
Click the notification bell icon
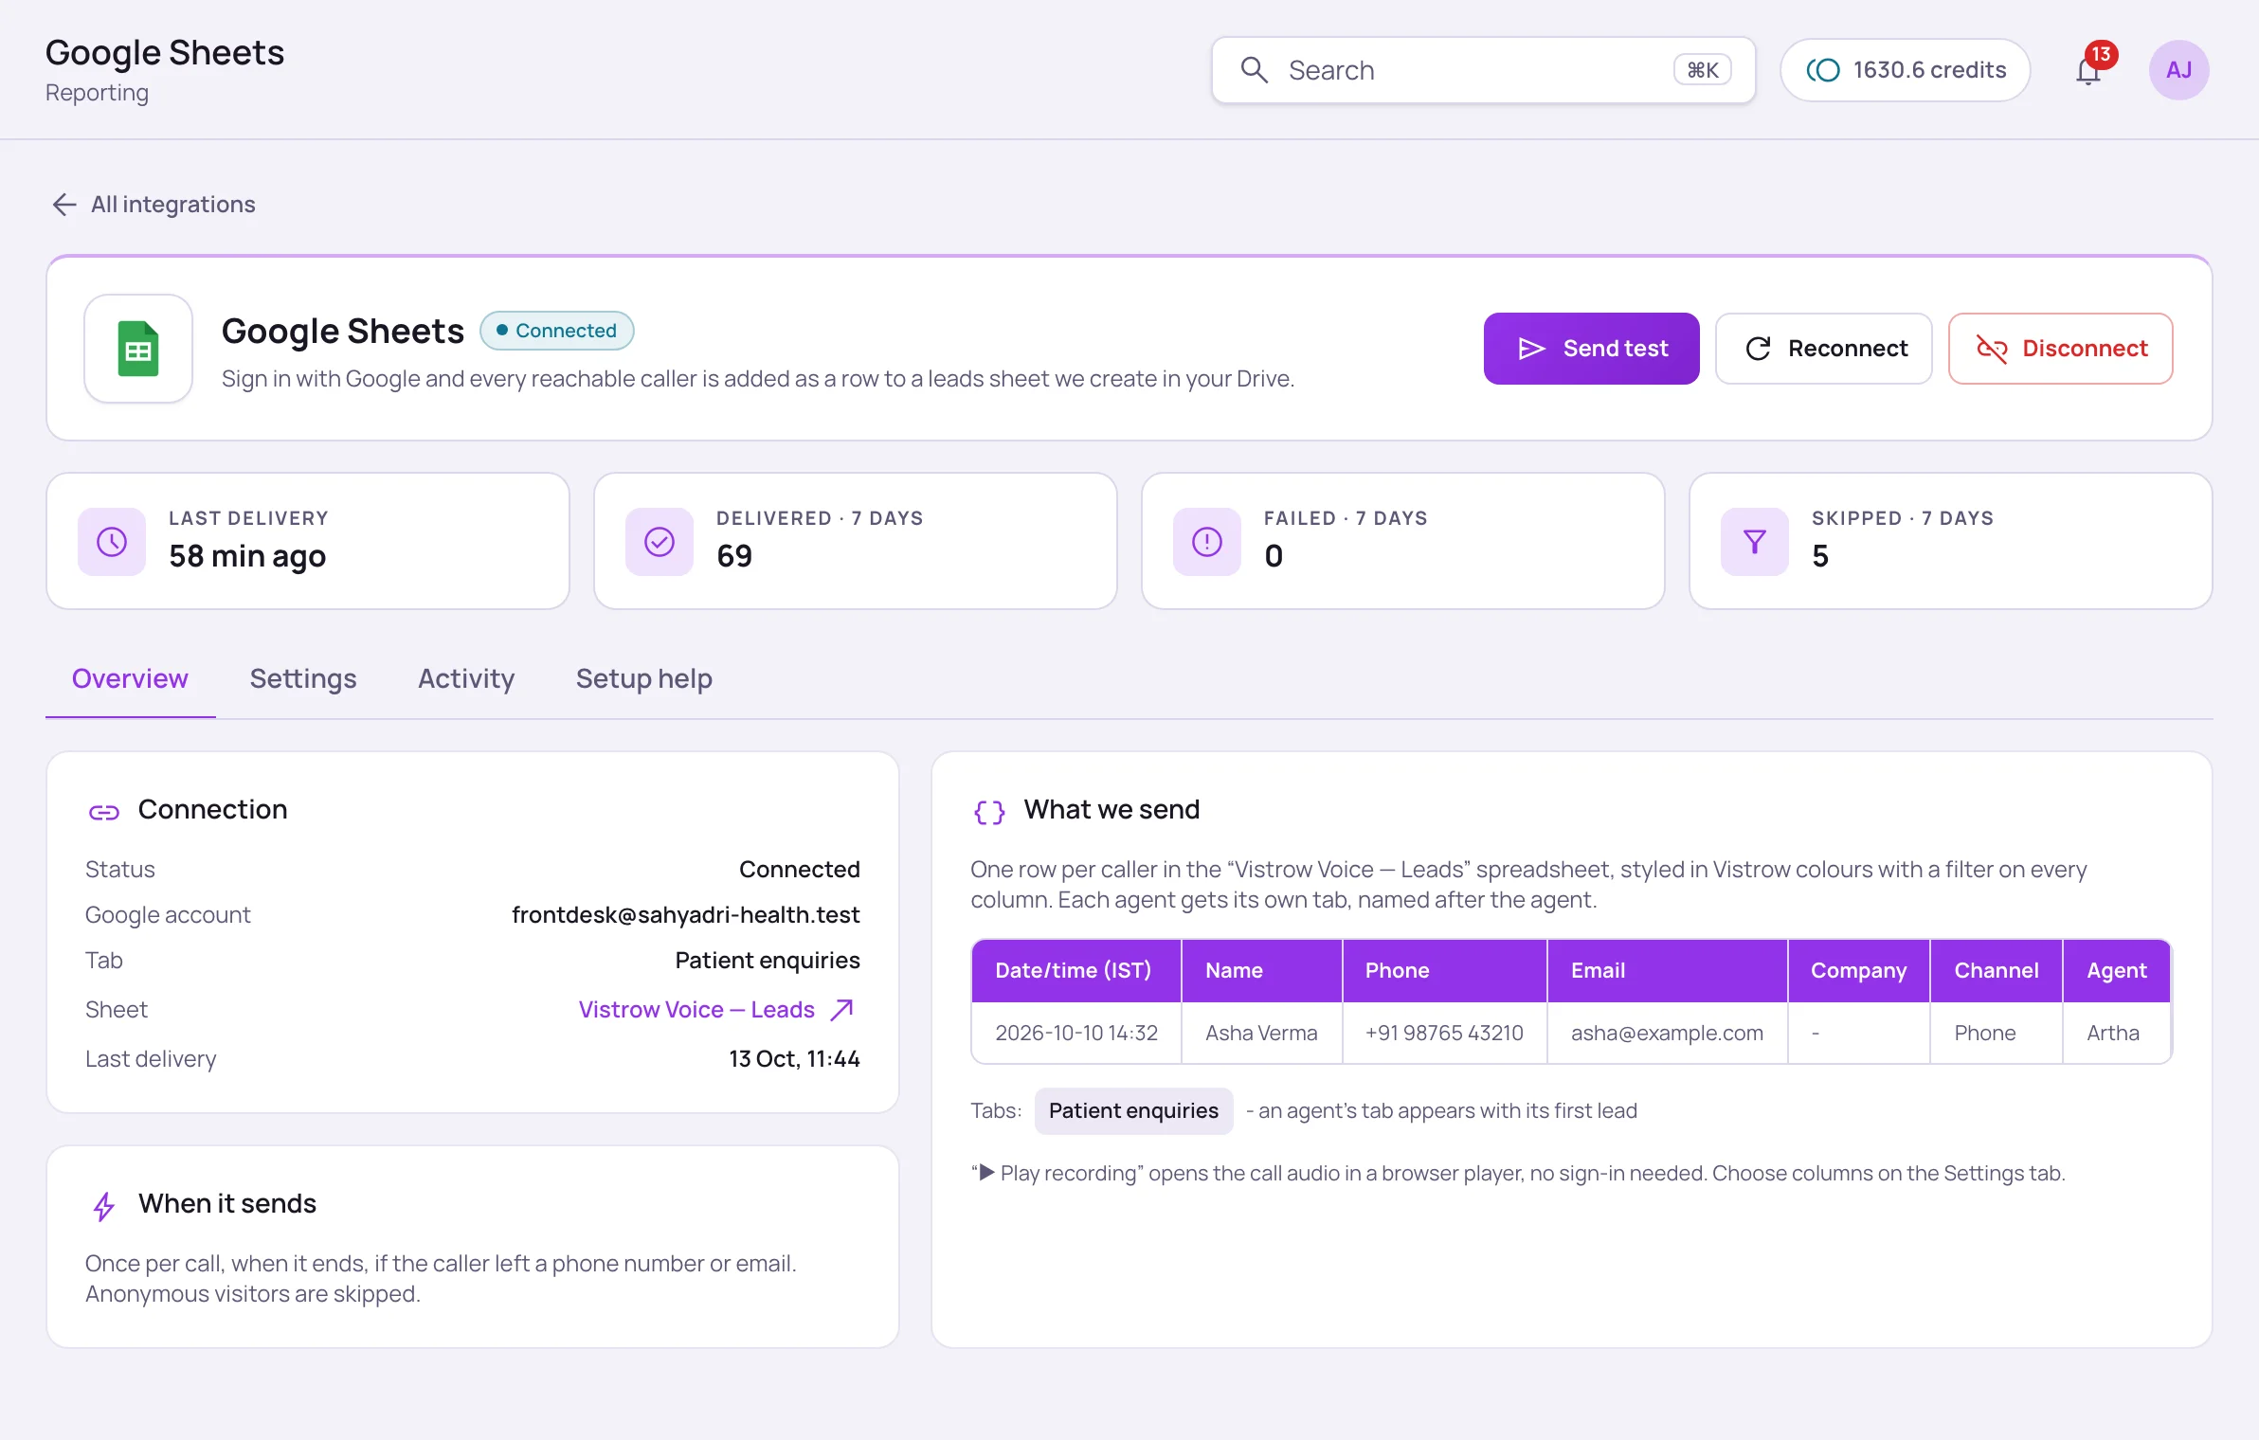[x=2088, y=71]
